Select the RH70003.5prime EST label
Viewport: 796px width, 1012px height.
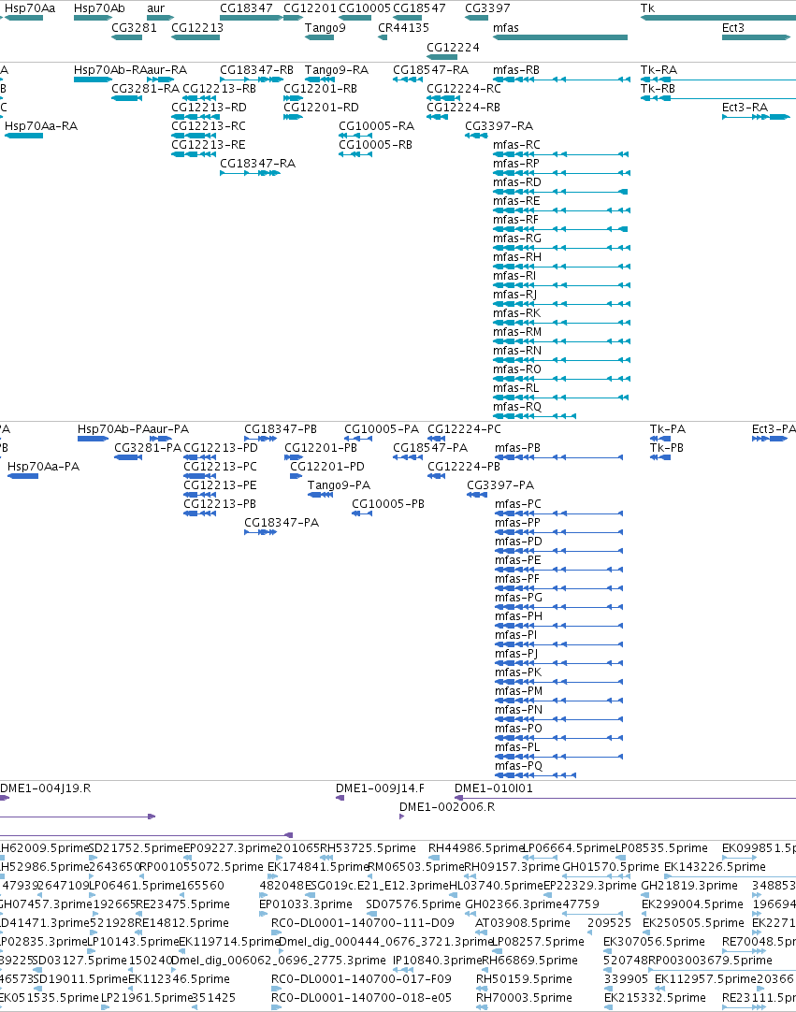tap(524, 998)
